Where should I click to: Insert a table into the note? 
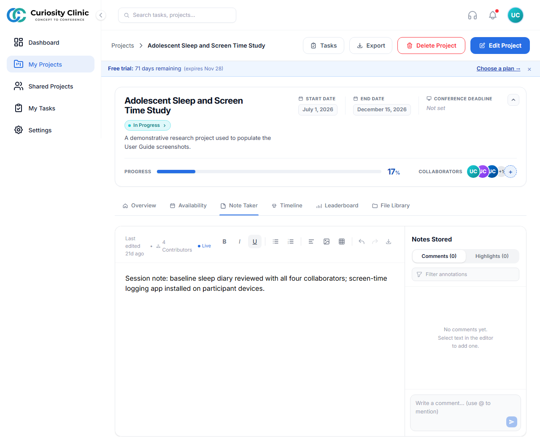[x=342, y=241]
